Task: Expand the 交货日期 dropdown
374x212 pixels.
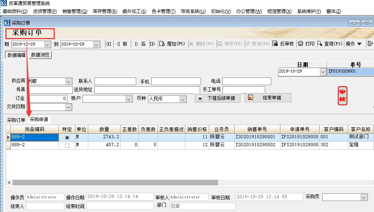Action: point(68,107)
